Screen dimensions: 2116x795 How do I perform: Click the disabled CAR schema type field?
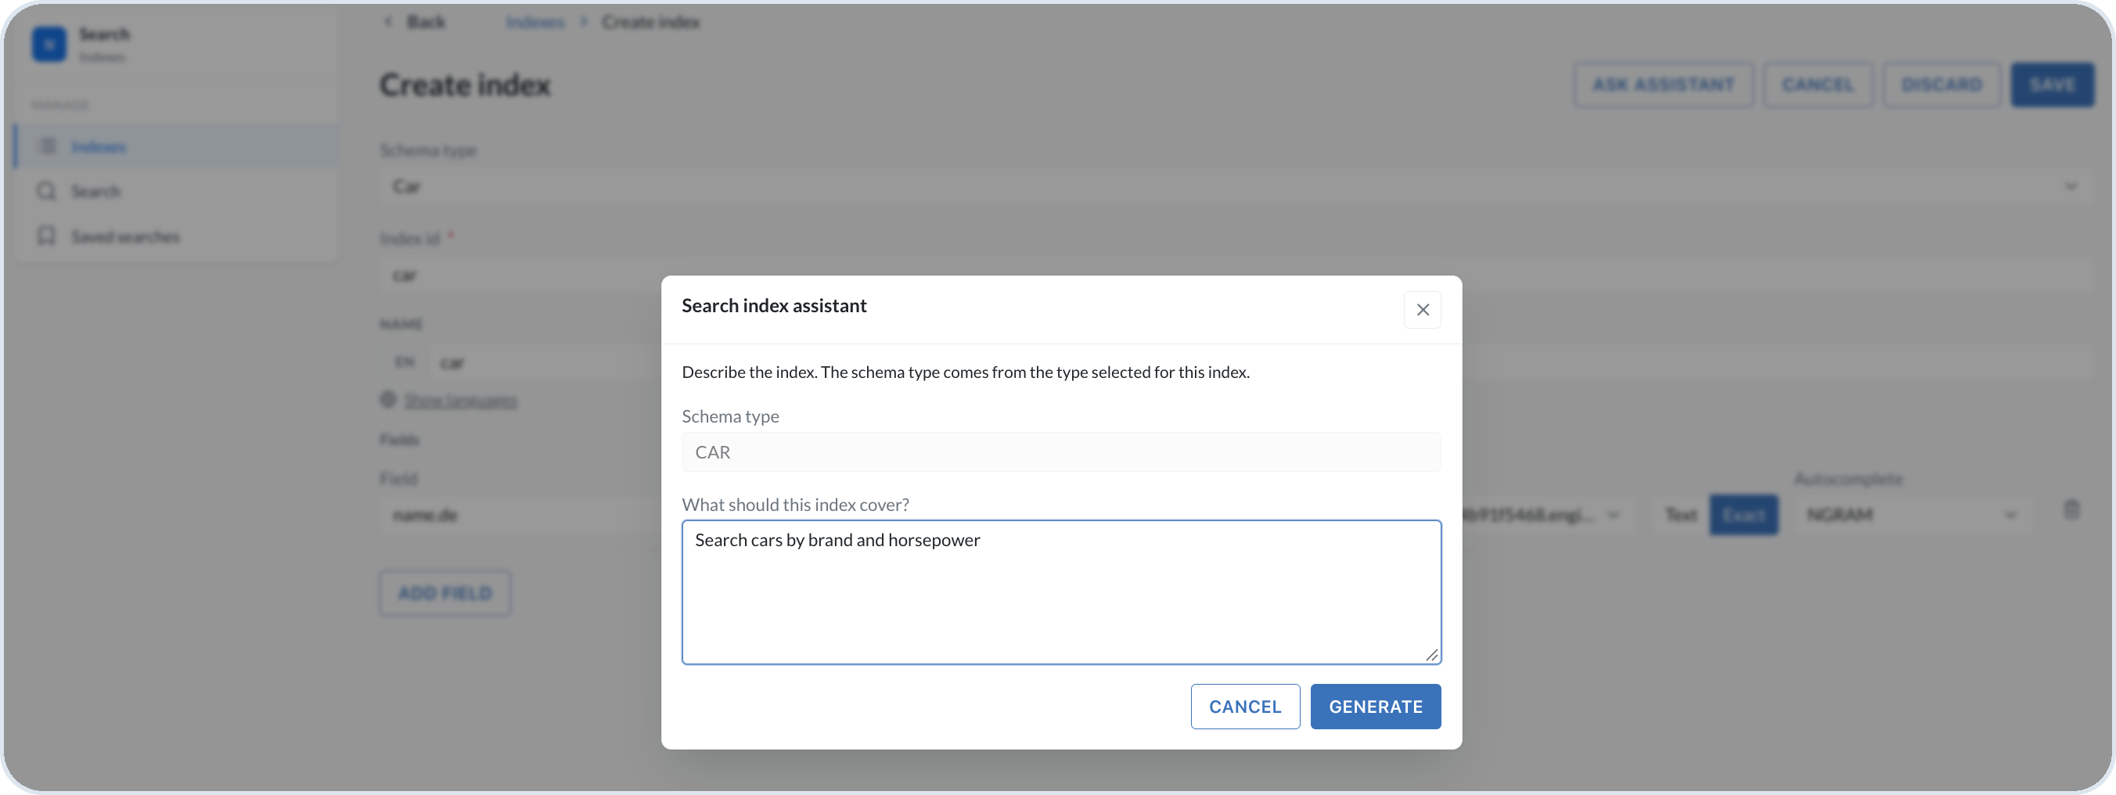point(1060,451)
